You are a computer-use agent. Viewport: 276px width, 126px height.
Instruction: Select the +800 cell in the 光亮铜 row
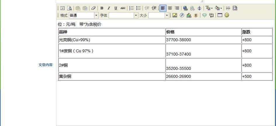coord(257,40)
